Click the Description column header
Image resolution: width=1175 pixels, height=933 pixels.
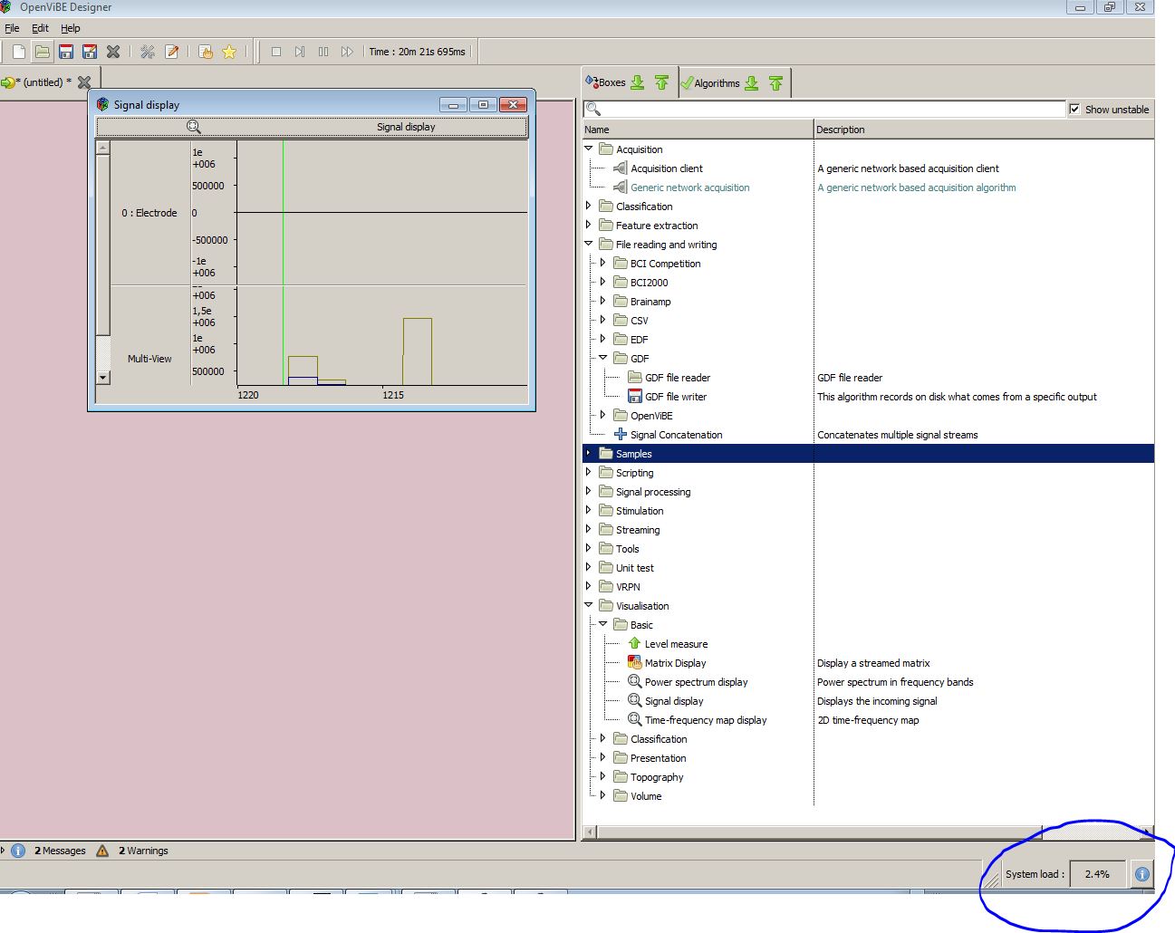(984, 130)
